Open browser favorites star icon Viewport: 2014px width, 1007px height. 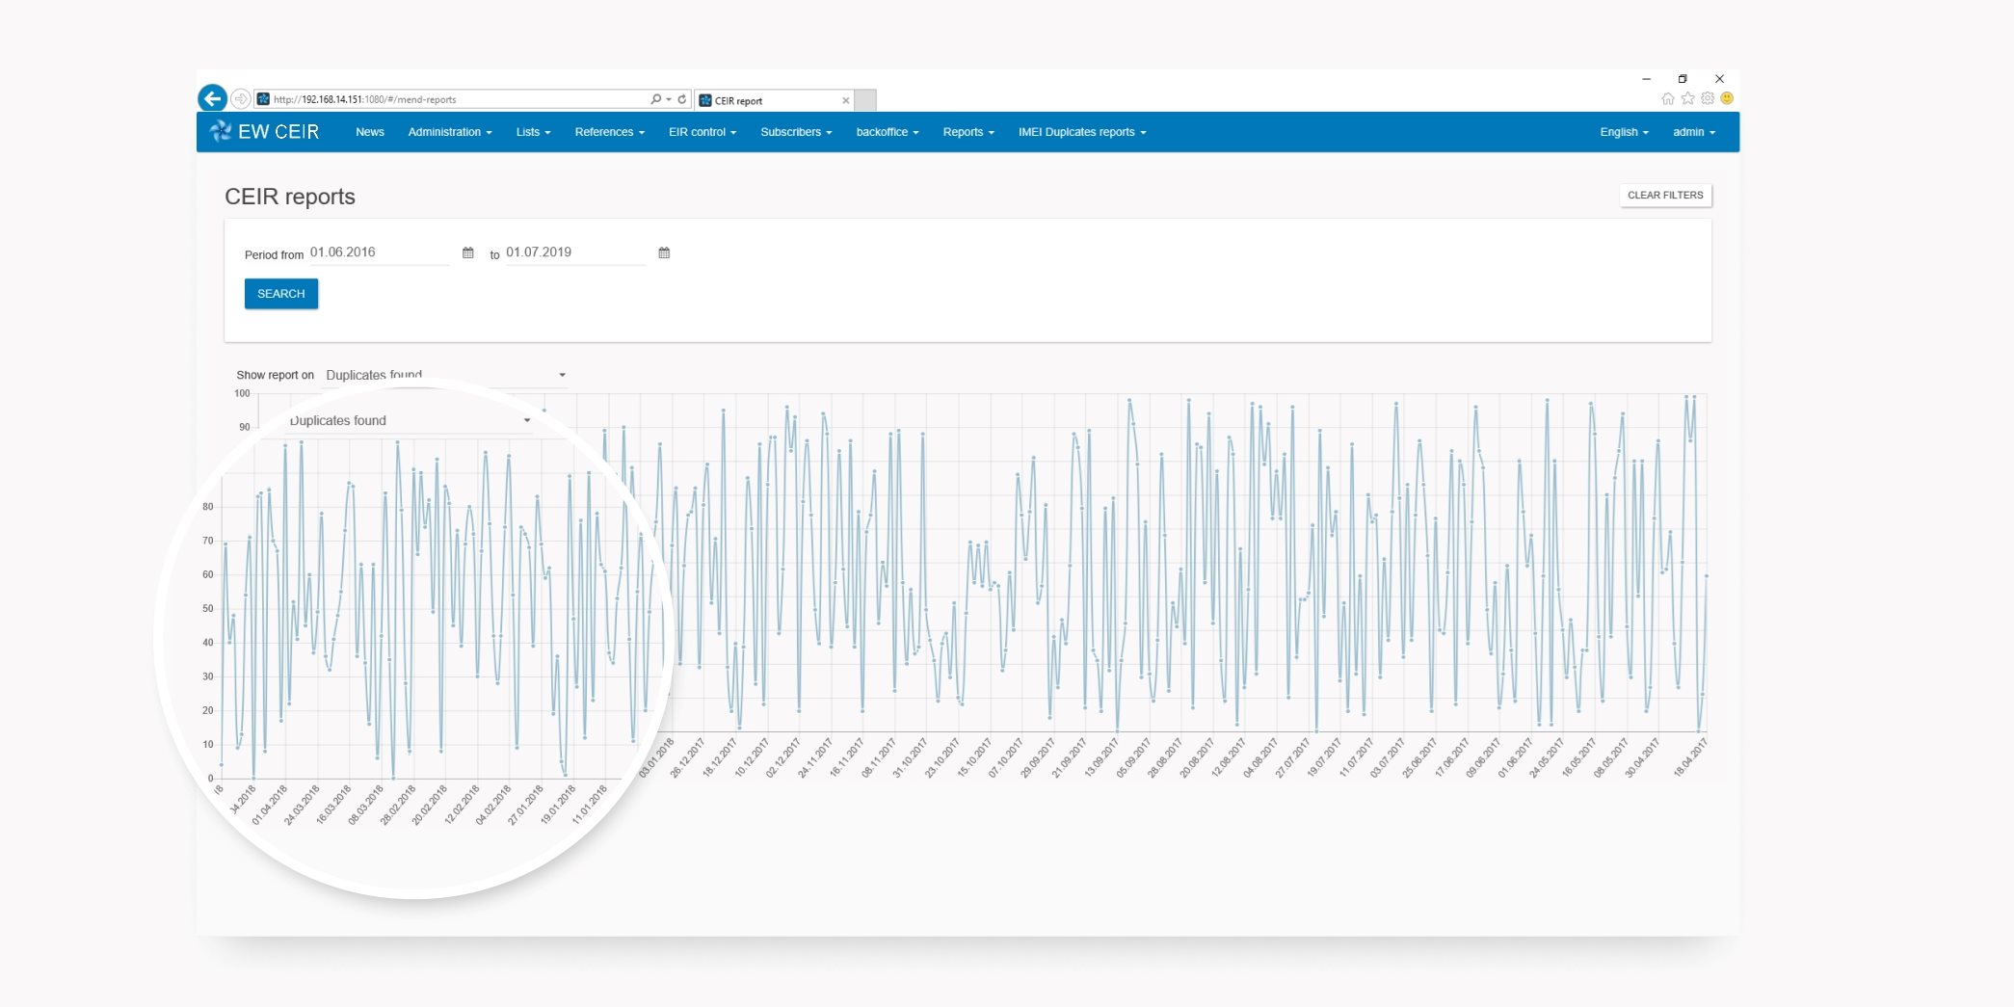pos(1687,98)
